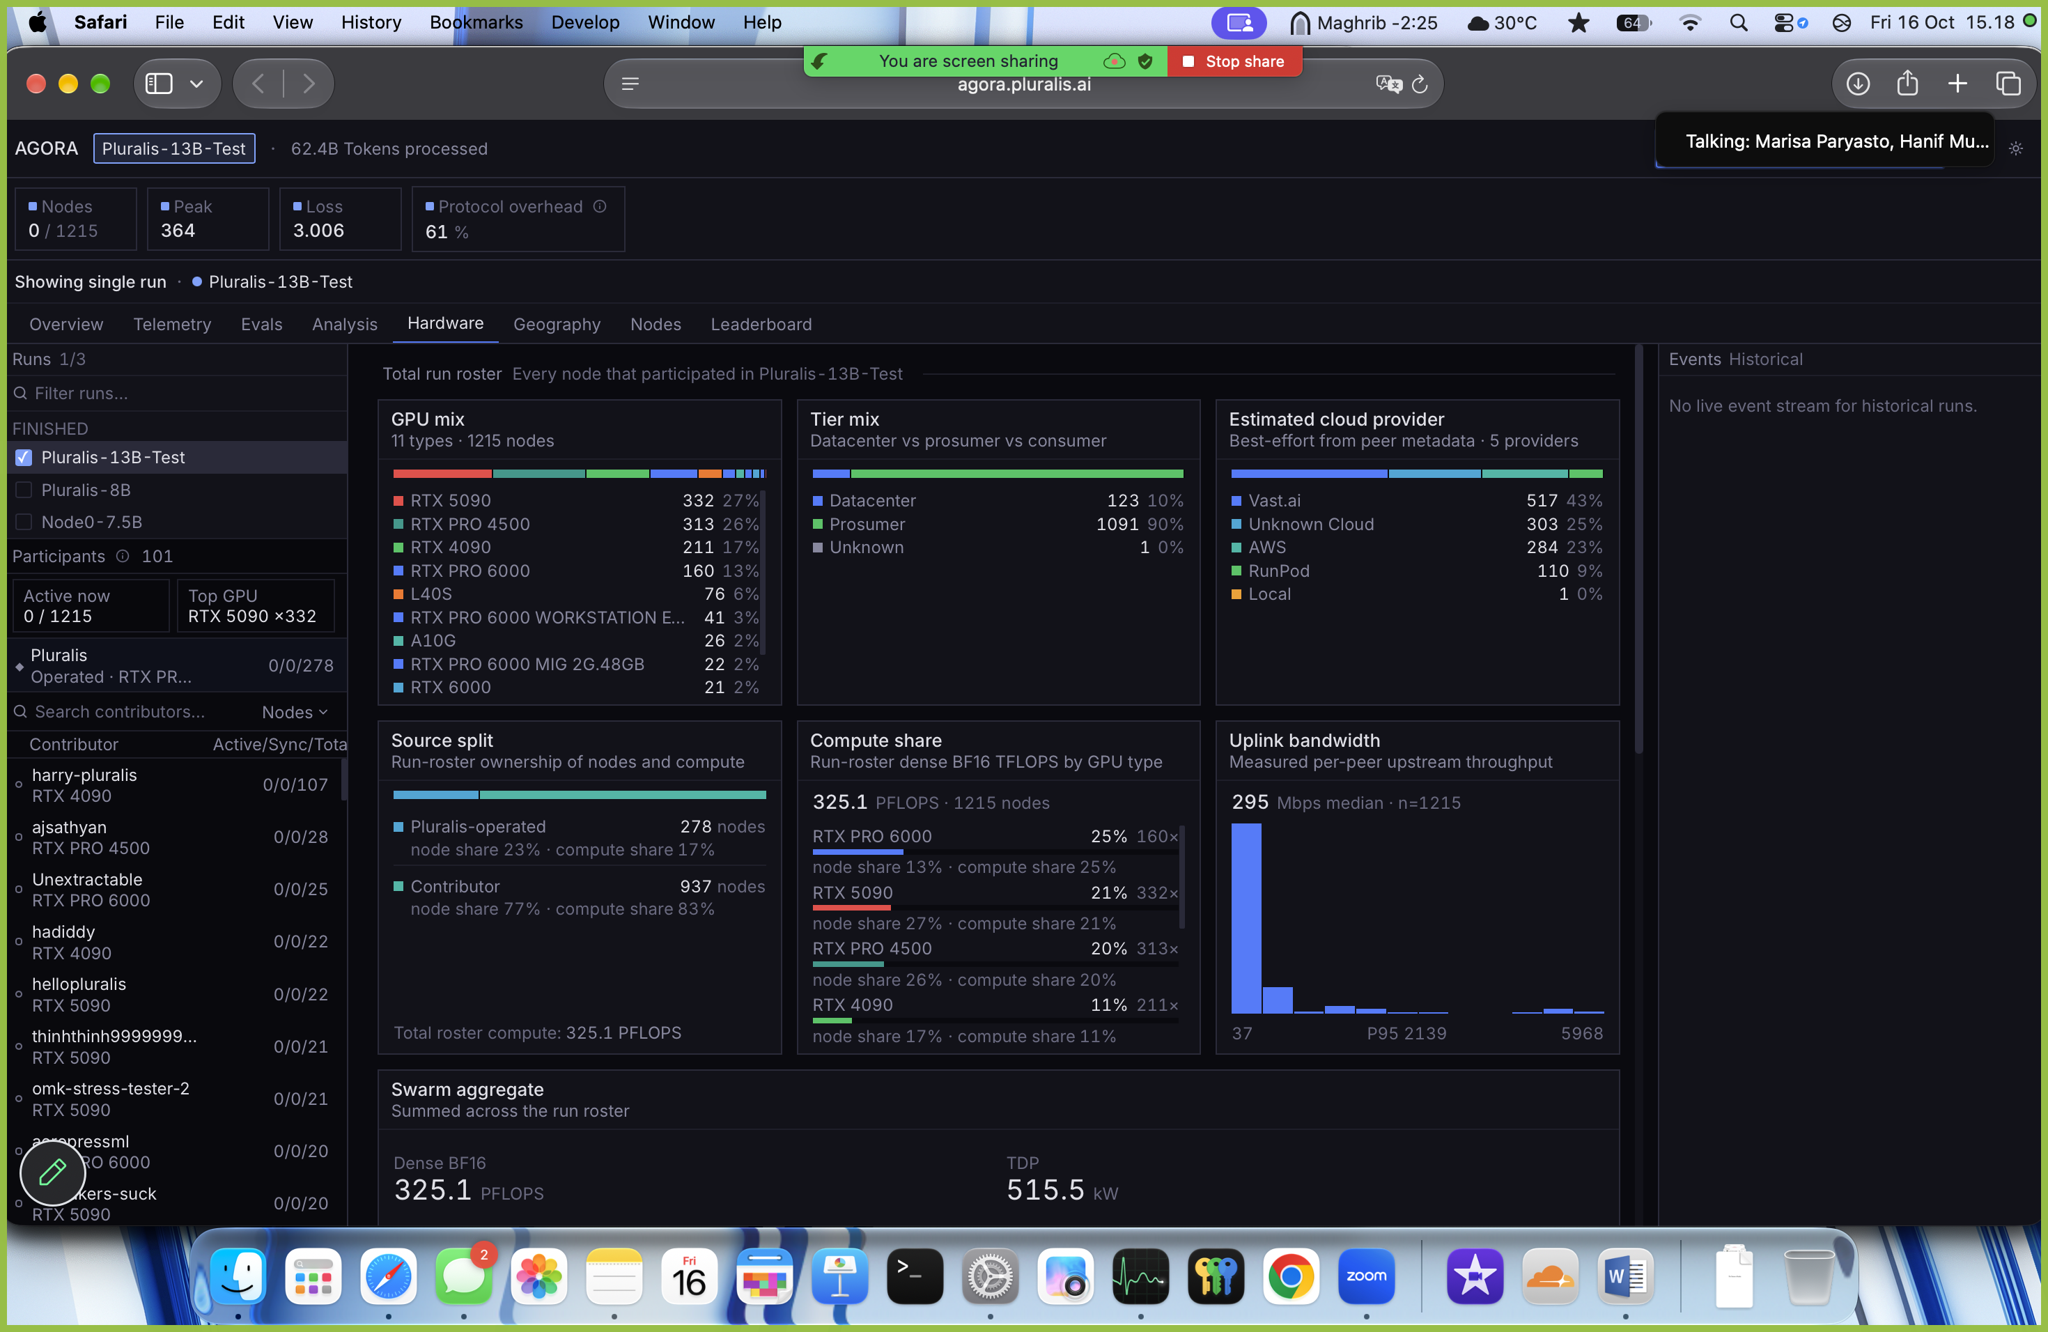The width and height of the screenshot is (2048, 1332).
Task: Click the translate icon in address bar
Action: [1388, 84]
